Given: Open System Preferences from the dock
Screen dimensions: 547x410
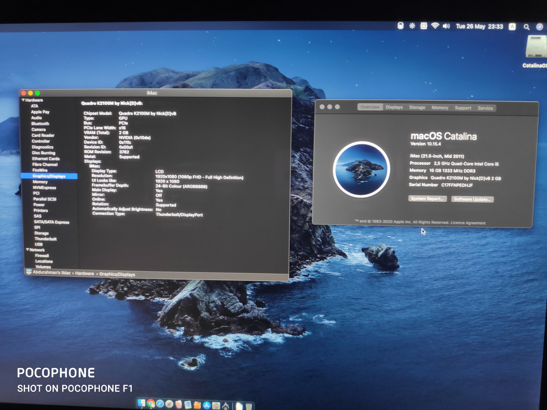Looking at the screenshot, I should (x=216, y=406).
